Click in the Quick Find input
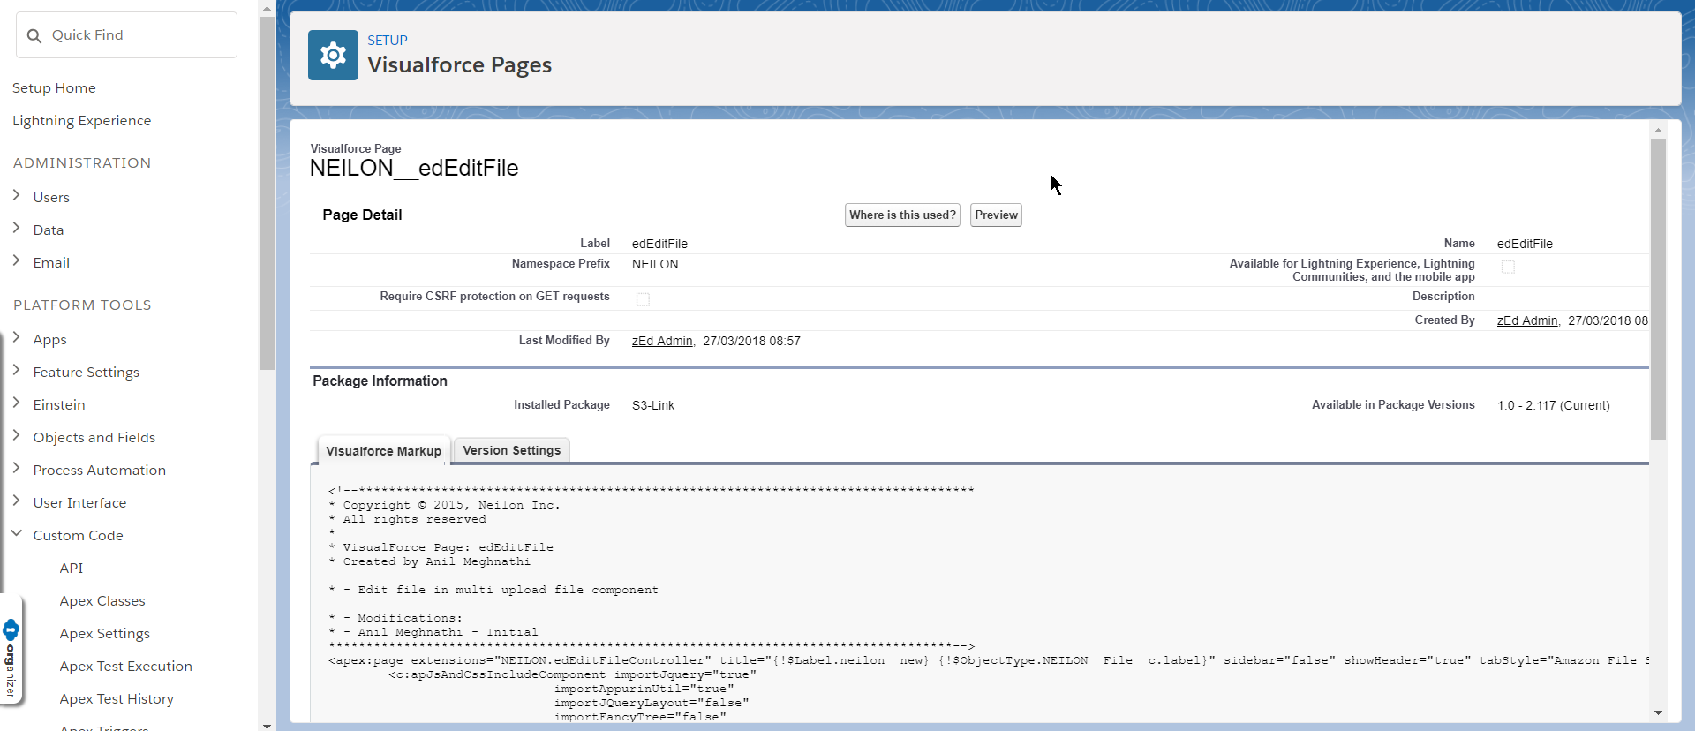 [x=126, y=35]
